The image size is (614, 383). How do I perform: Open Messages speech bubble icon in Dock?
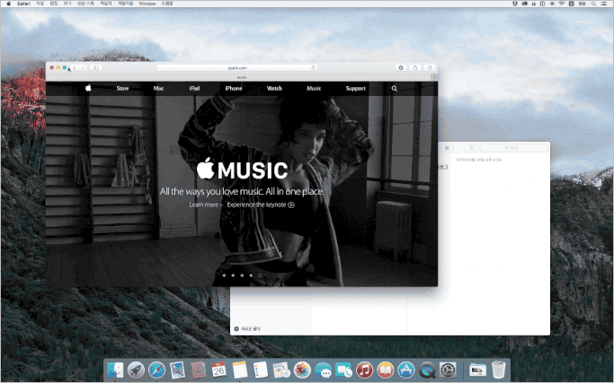coord(323,370)
